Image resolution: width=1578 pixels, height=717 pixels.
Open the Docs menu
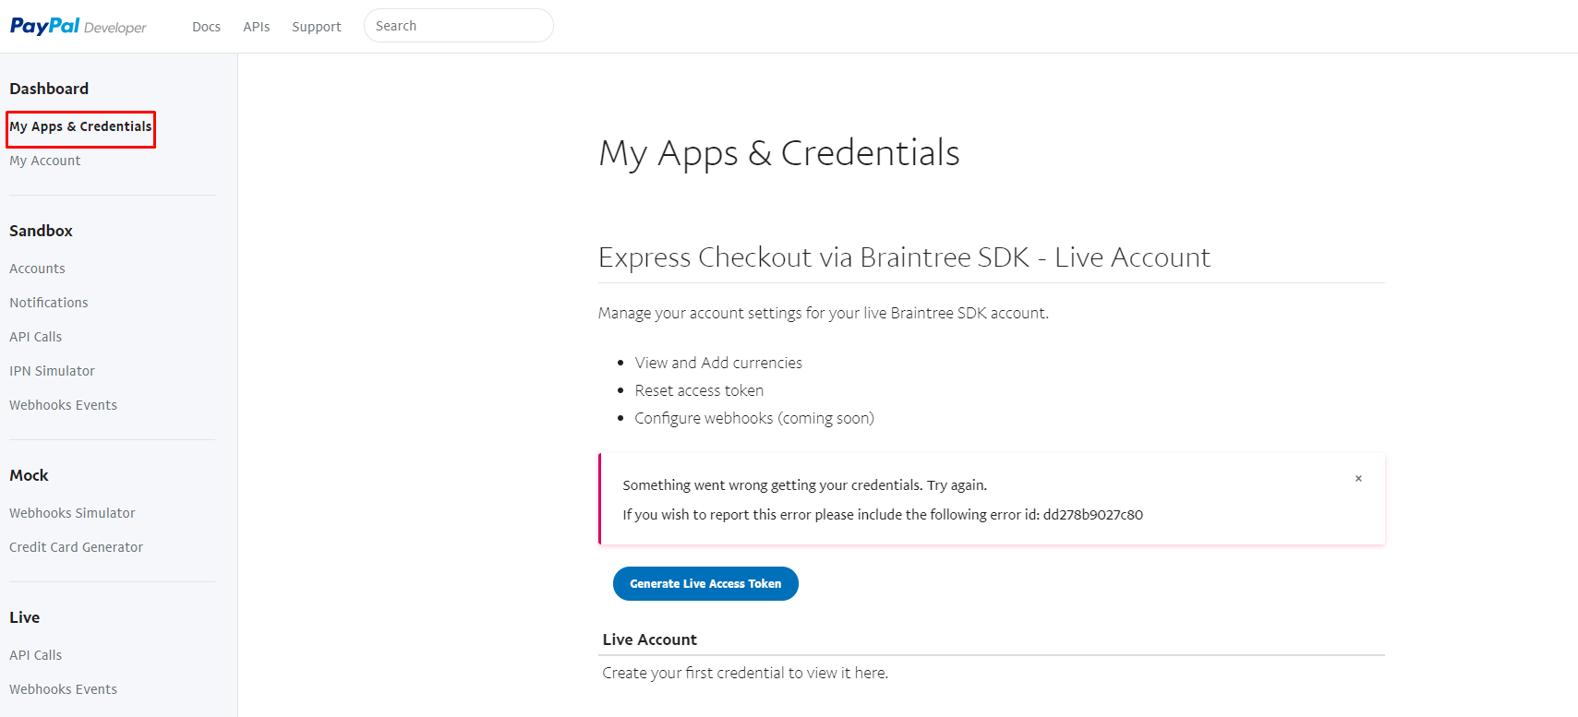pyautogui.click(x=206, y=27)
